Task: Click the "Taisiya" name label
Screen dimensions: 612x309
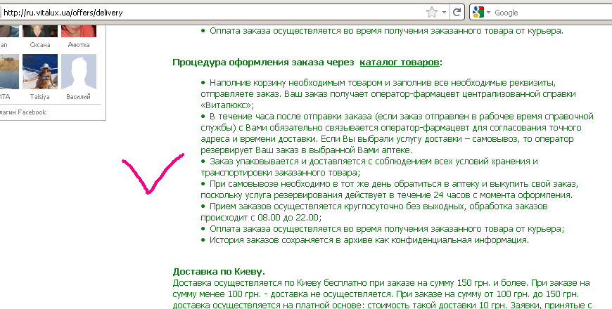Action: (x=40, y=96)
